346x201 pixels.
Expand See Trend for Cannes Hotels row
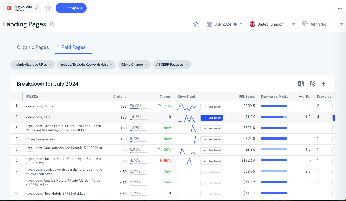(212, 128)
